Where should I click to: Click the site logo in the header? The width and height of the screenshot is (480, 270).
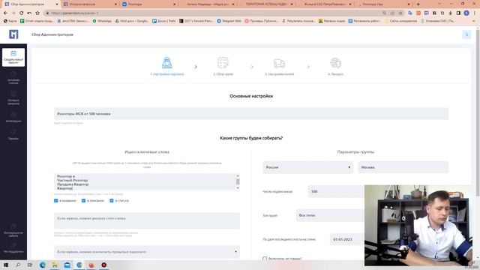(13, 34)
